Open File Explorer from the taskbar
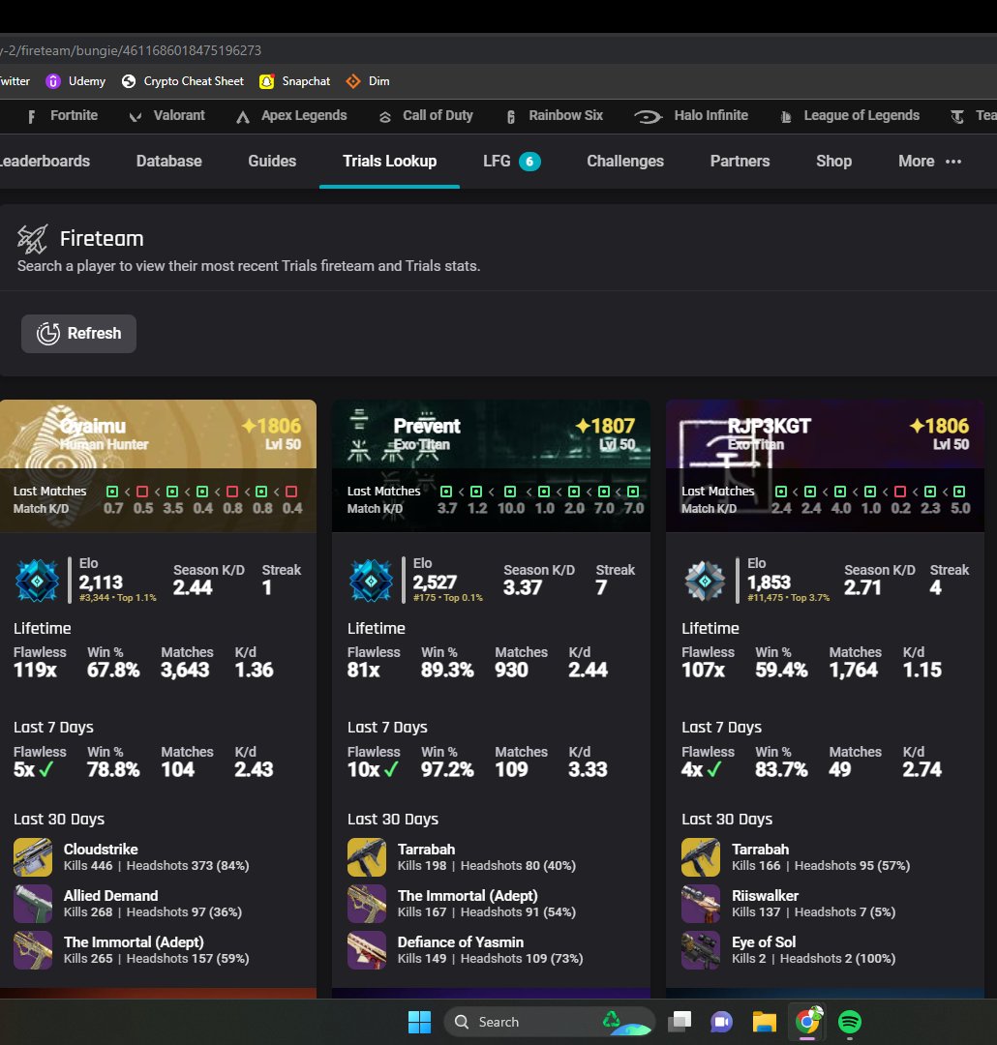997x1045 pixels. tap(765, 1022)
